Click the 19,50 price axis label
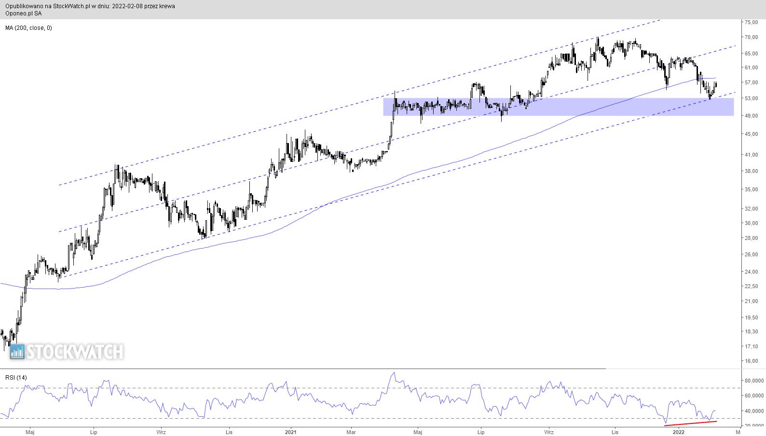This screenshot has width=766, height=436. (x=751, y=317)
